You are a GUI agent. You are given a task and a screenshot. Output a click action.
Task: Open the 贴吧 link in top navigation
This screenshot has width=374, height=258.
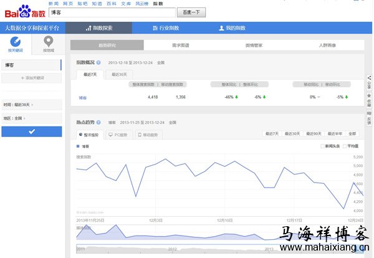(82, 4)
